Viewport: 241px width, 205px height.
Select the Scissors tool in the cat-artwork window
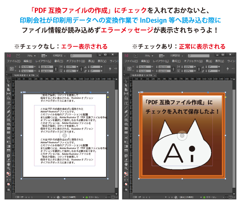pyautogui.click(x=126, y=138)
